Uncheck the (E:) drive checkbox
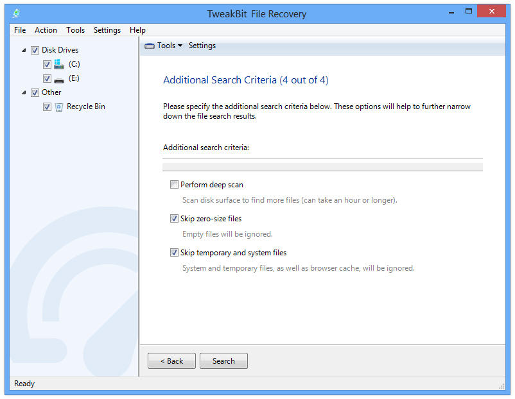The width and height of the screenshot is (515, 399). [x=47, y=78]
